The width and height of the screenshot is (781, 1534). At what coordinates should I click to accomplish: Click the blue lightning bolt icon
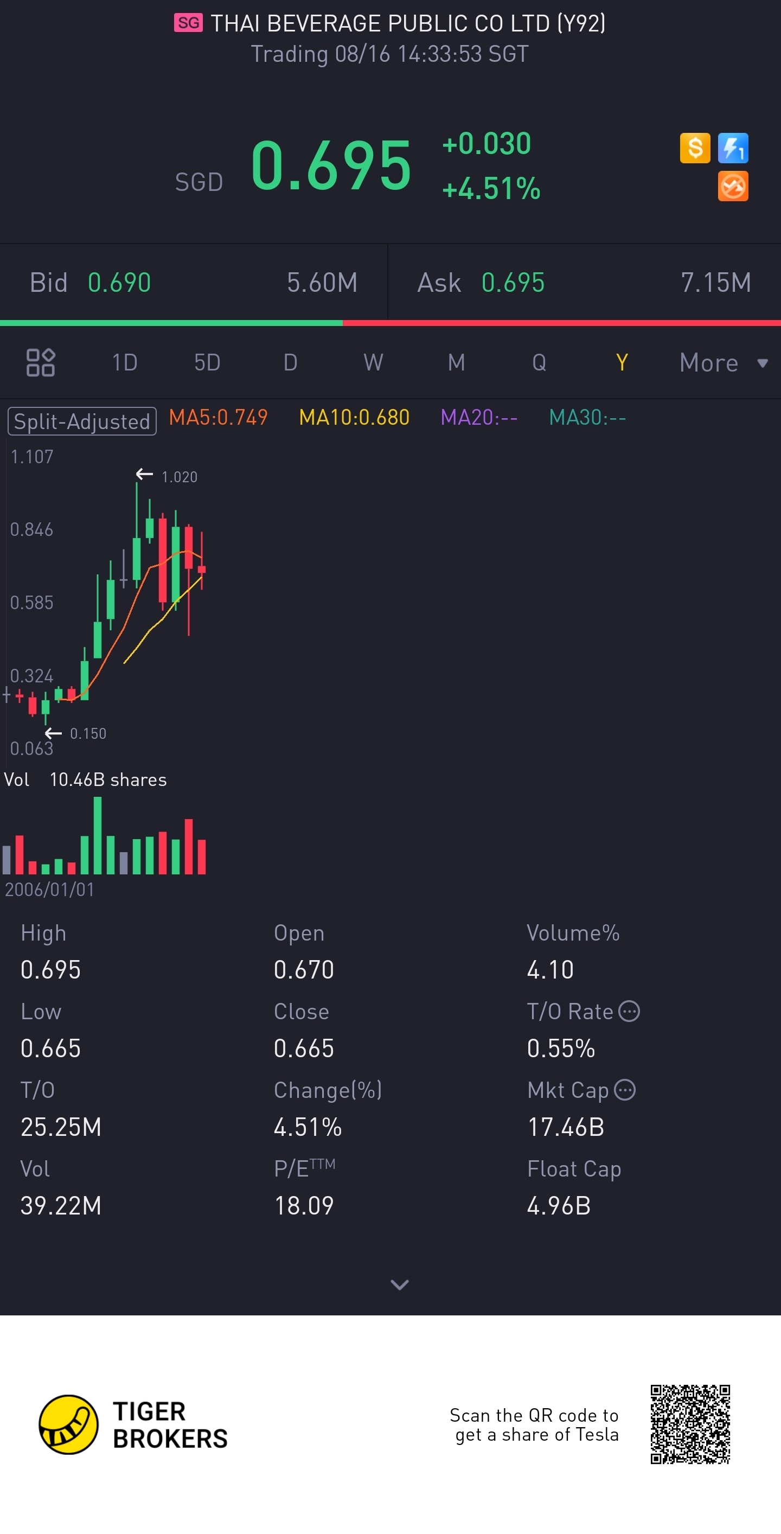pyautogui.click(x=733, y=148)
